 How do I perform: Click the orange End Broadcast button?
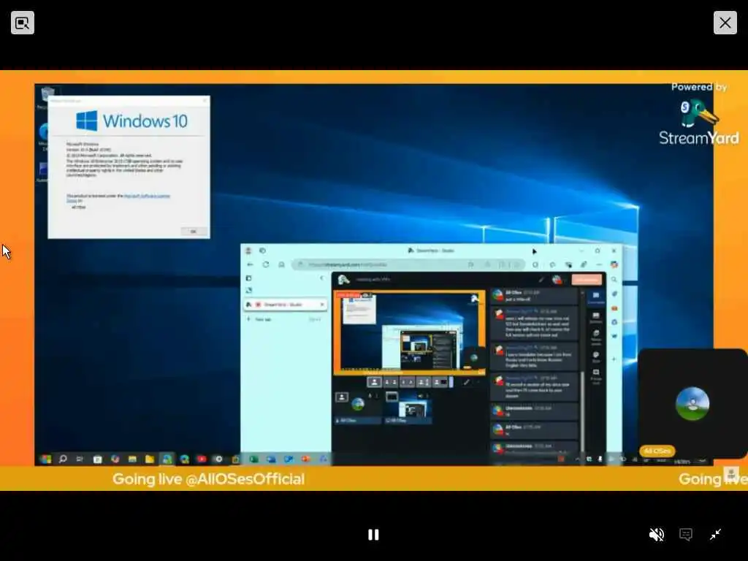coord(587,280)
